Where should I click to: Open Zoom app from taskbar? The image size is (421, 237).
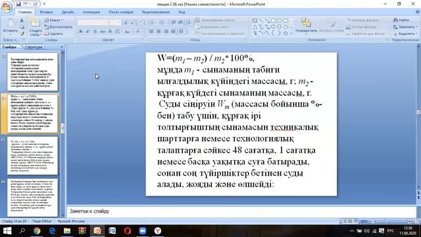[x=143, y=231]
